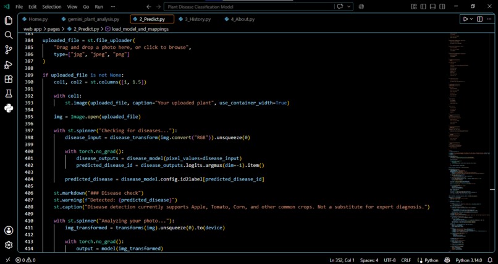
Task: Click the st.caption disease detection line
Action: [242, 207]
